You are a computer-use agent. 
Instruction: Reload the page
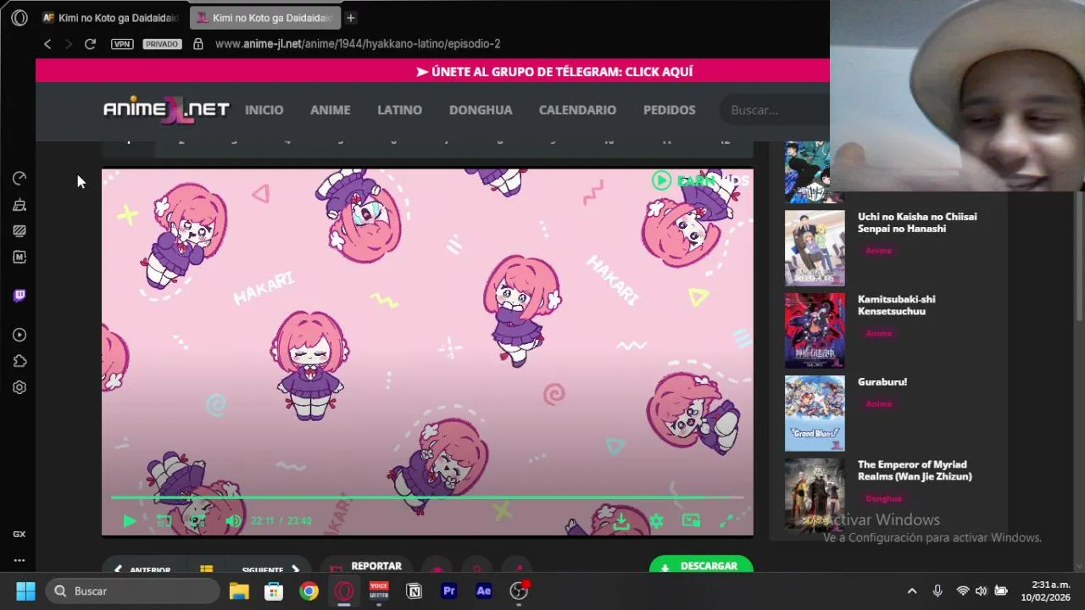(x=90, y=44)
